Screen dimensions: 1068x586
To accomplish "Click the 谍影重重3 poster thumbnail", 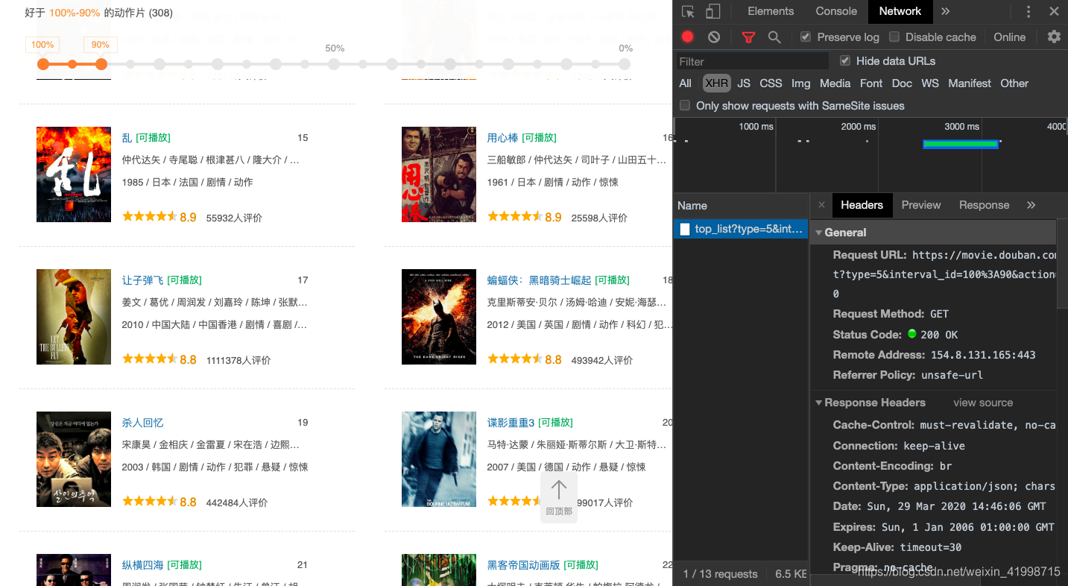I will (439, 459).
